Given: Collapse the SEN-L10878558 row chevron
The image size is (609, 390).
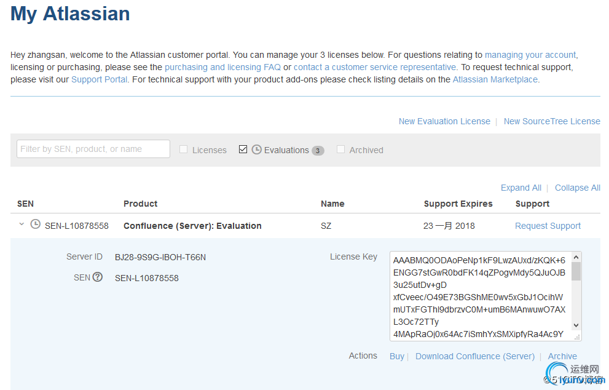Looking at the screenshot, I should [x=22, y=225].
